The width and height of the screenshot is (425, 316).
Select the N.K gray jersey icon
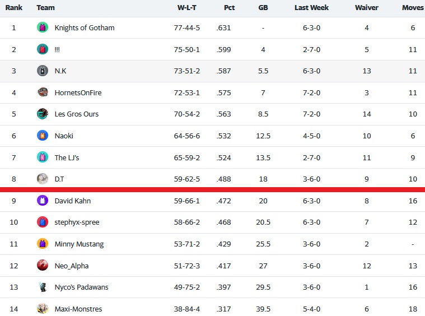(x=43, y=71)
